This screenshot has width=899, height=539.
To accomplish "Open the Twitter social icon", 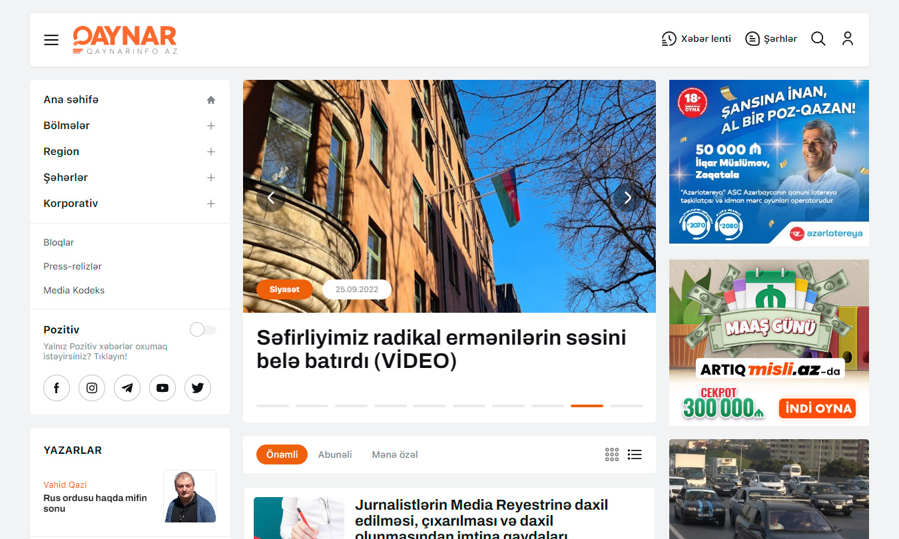I will click(x=198, y=388).
